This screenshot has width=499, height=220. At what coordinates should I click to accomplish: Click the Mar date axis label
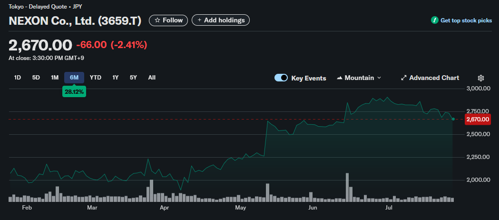(92, 208)
